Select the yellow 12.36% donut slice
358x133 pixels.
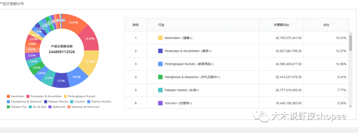click(x=90, y=62)
